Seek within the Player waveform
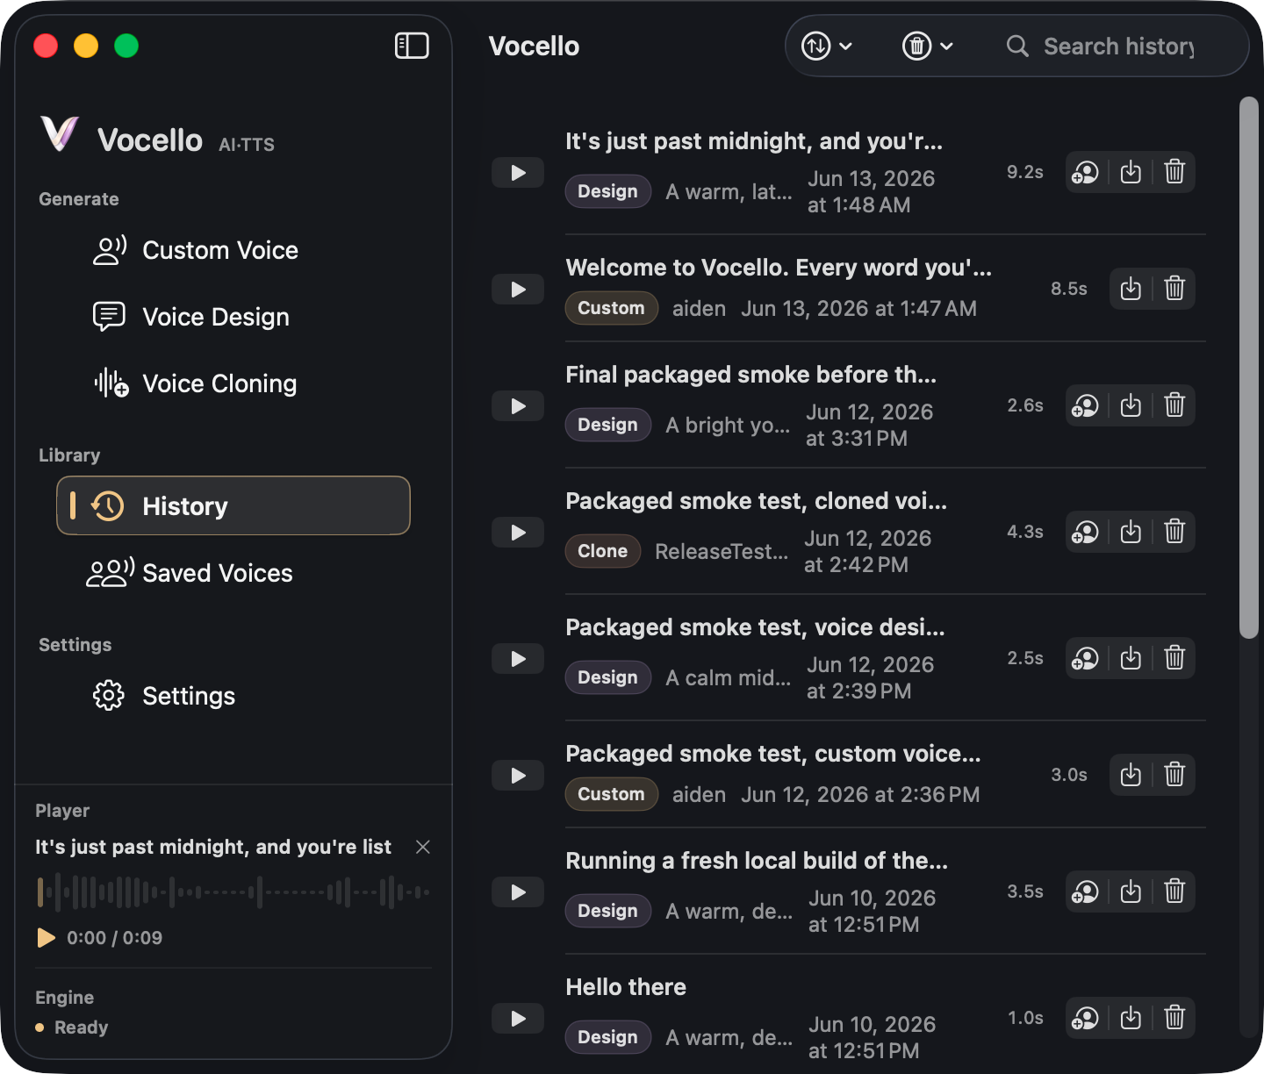 tap(233, 892)
